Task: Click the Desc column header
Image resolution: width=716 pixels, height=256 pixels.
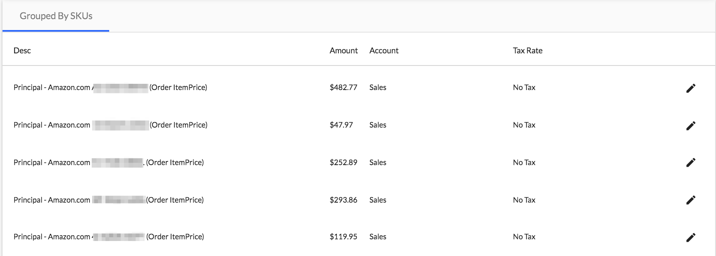Action: coord(22,50)
